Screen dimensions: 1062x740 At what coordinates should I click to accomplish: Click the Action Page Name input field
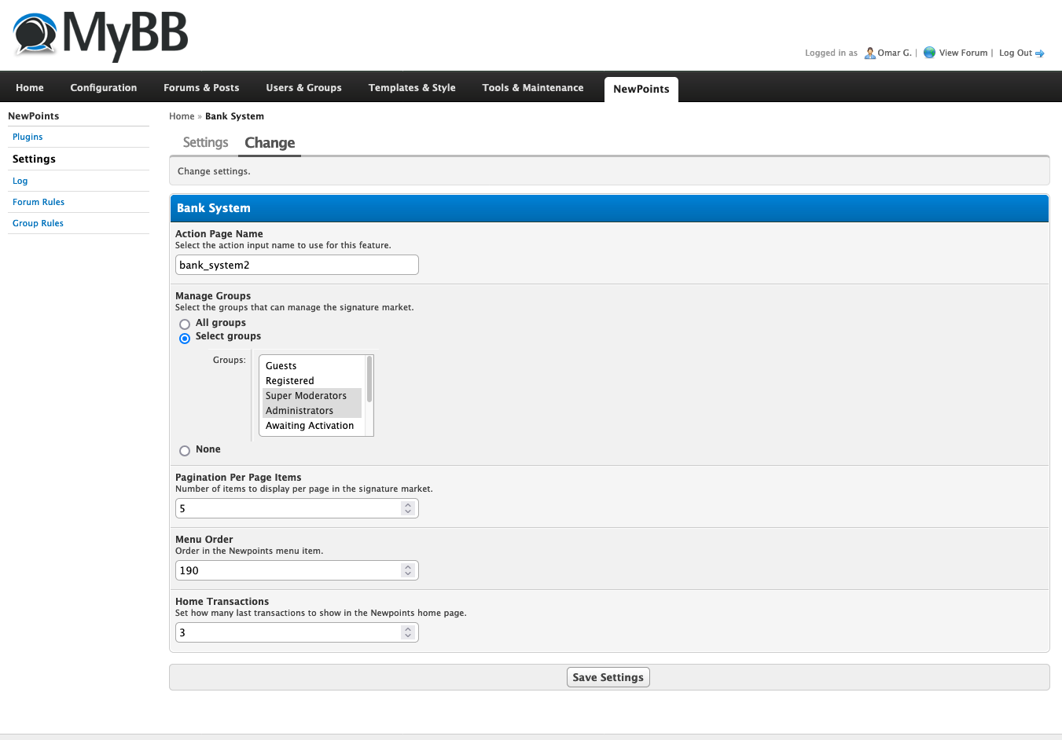coord(296,266)
